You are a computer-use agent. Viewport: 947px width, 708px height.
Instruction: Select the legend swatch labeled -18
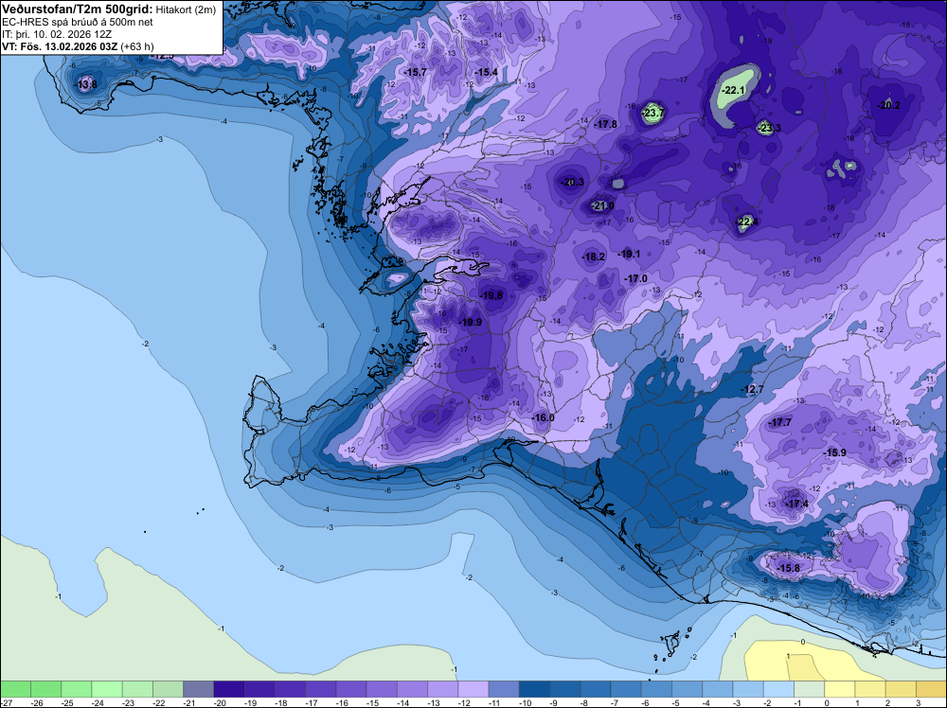pyautogui.click(x=290, y=689)
